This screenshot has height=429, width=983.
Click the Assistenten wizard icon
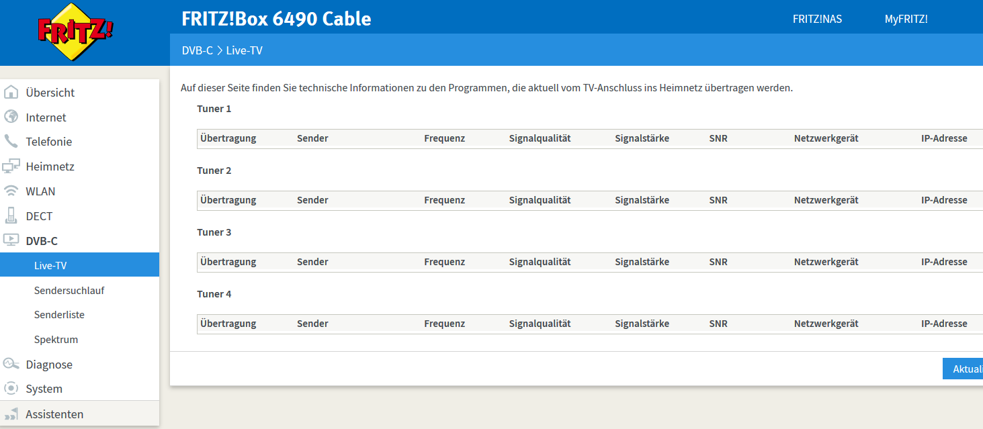11,414
